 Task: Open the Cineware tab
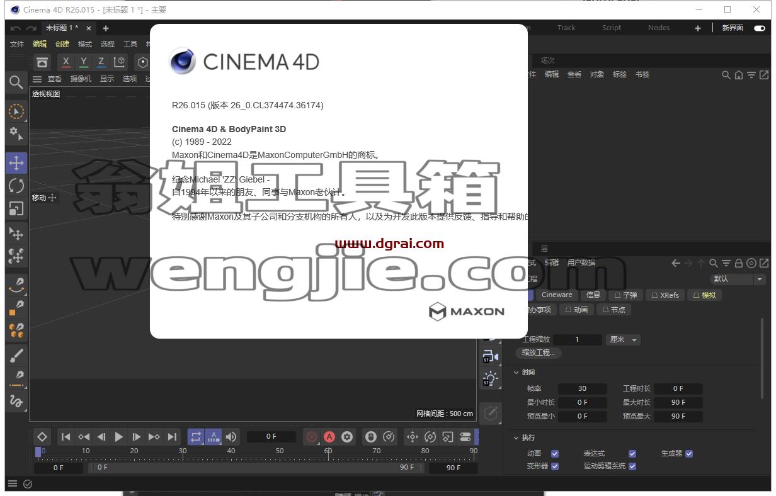(557, 295)
